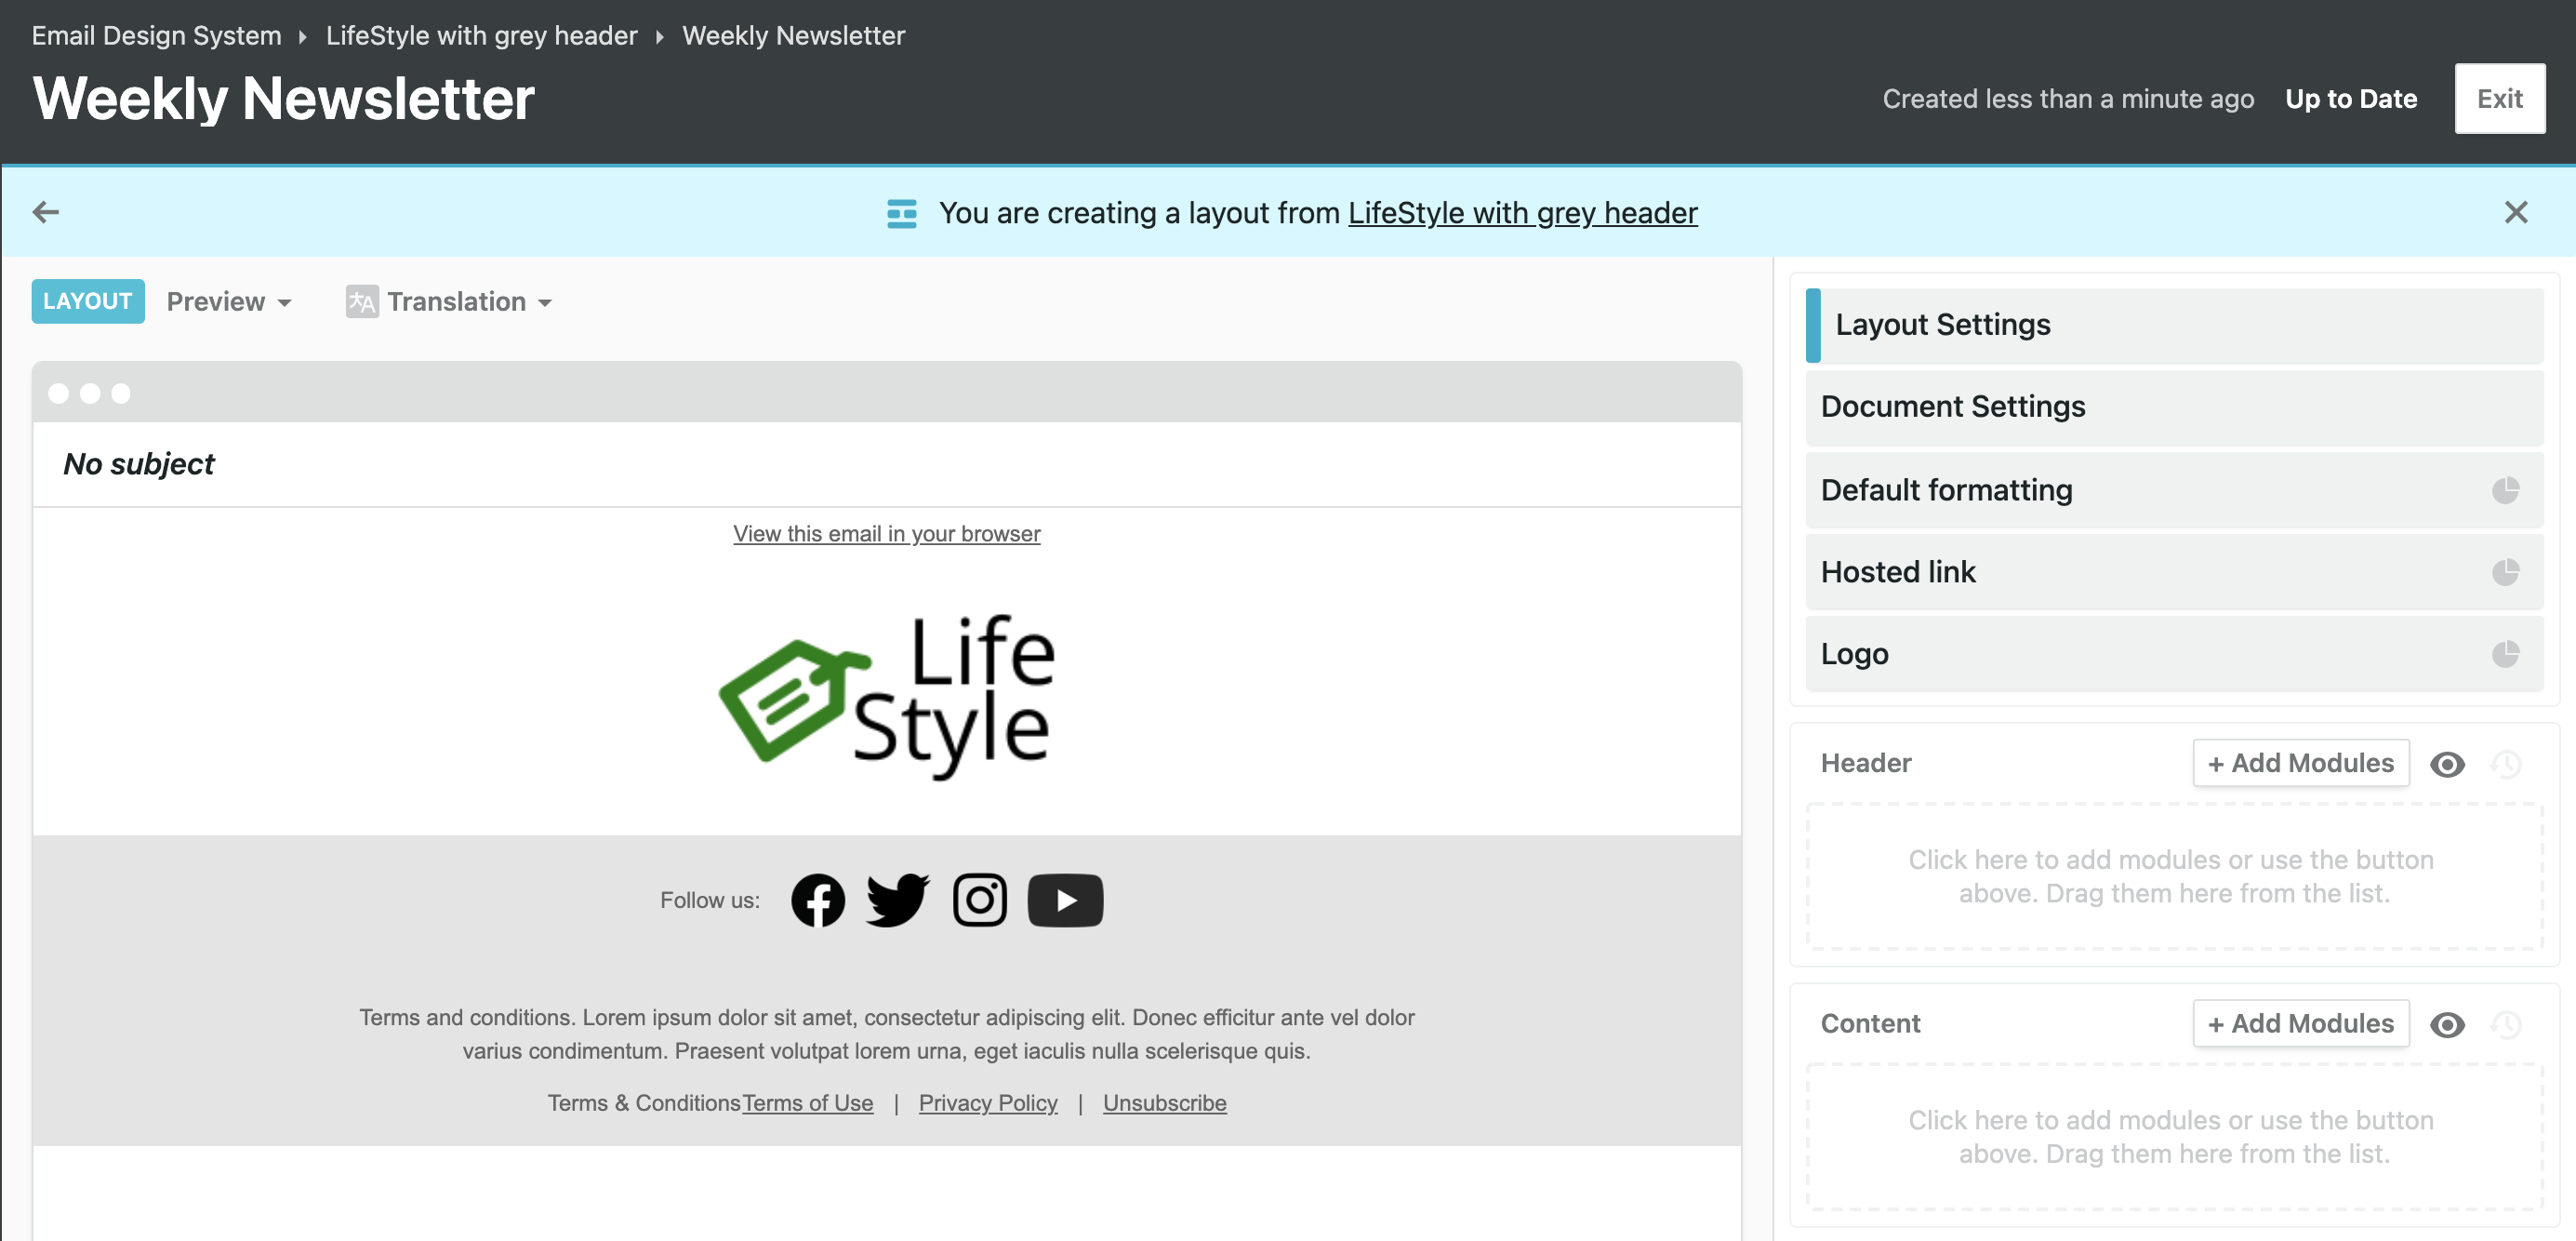Click Created less than a minute ago

2068,99
